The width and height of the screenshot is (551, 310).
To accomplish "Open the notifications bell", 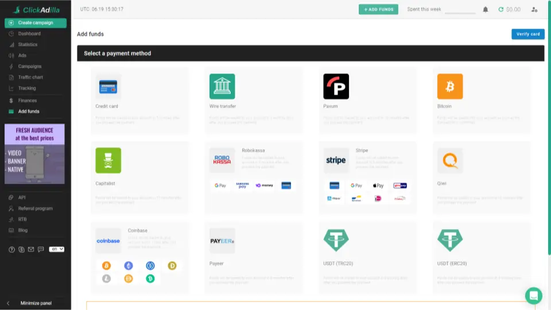I will tap(486, 10).
